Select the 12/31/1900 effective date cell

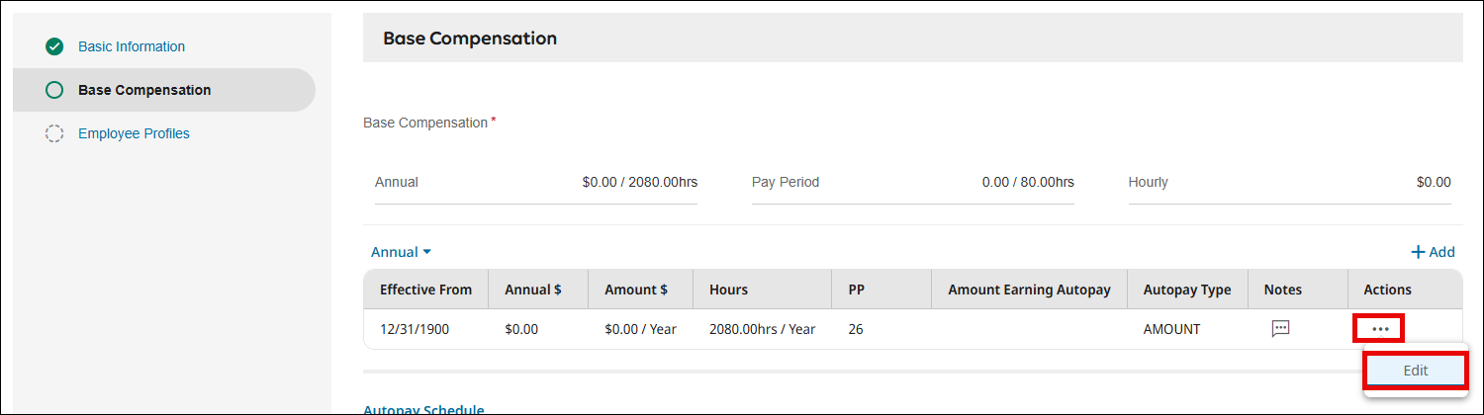click(x=415, y=329)
